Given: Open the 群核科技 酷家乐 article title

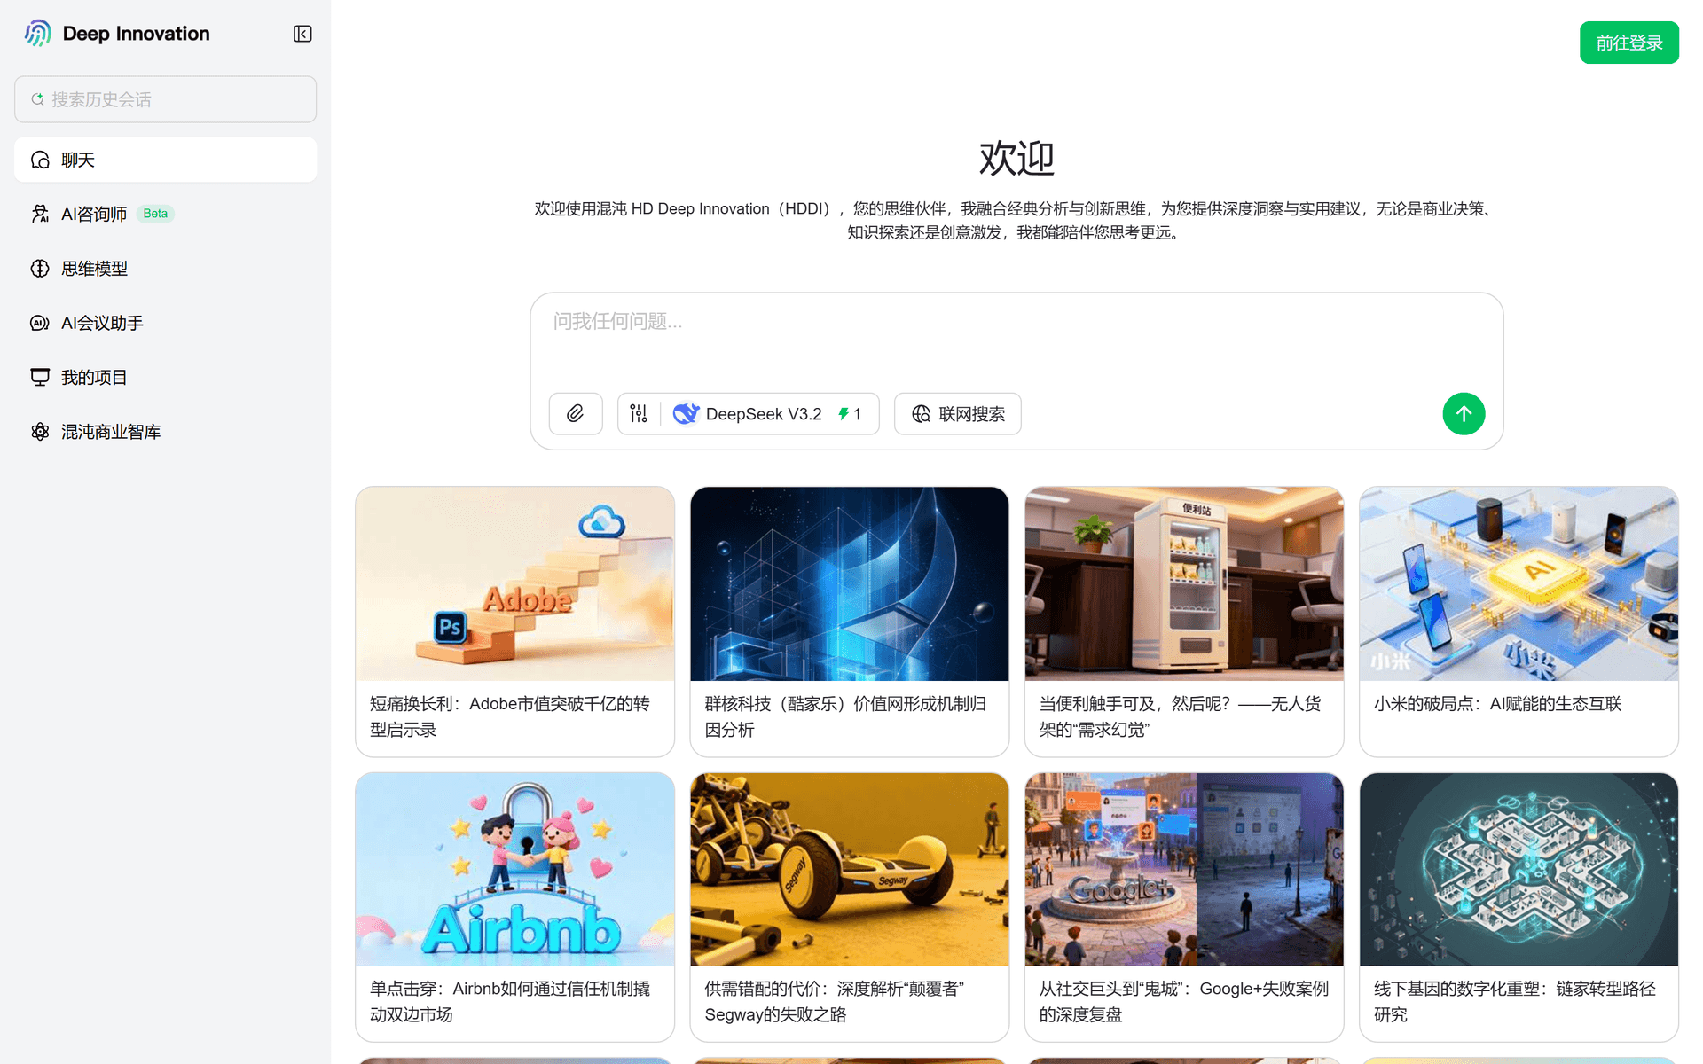Looking at the screenshot, I should 845,716.
